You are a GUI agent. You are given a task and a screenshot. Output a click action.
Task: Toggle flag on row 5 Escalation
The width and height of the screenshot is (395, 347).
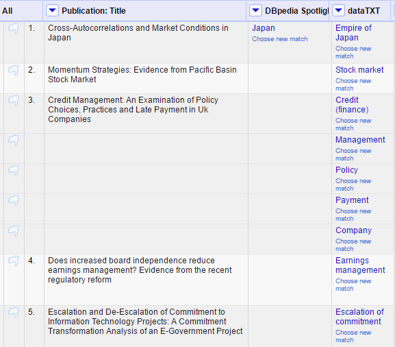14,313
